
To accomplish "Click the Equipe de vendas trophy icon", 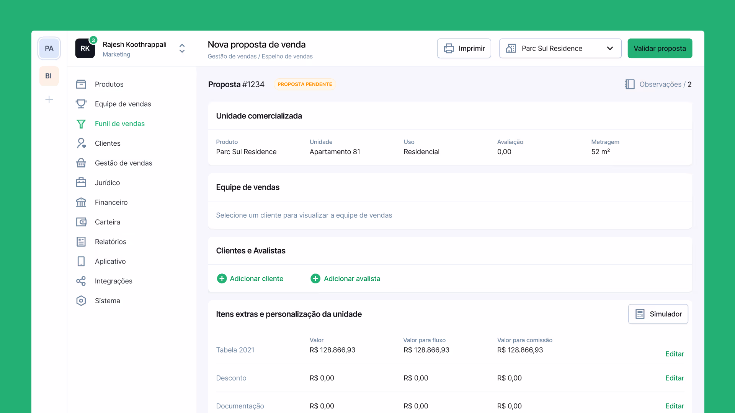I will [81, 104].
